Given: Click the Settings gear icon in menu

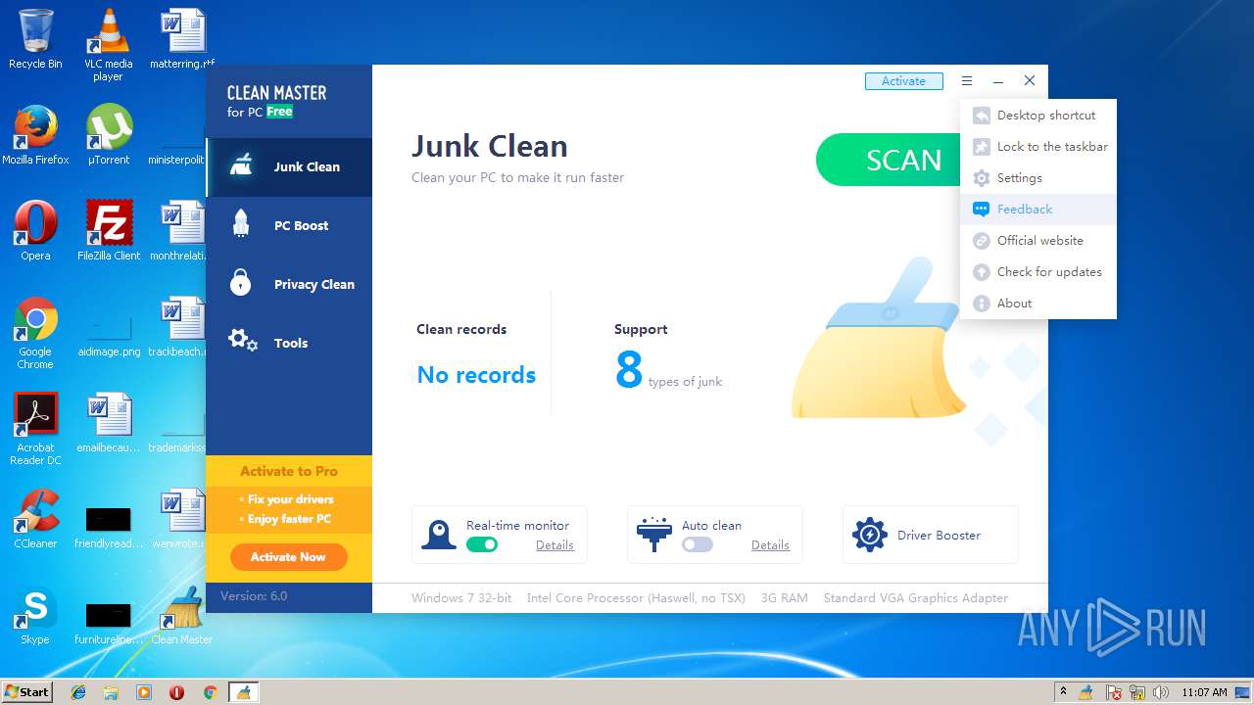Looking at the screenshot, I should pyautogui.click(x=981, y=178).
